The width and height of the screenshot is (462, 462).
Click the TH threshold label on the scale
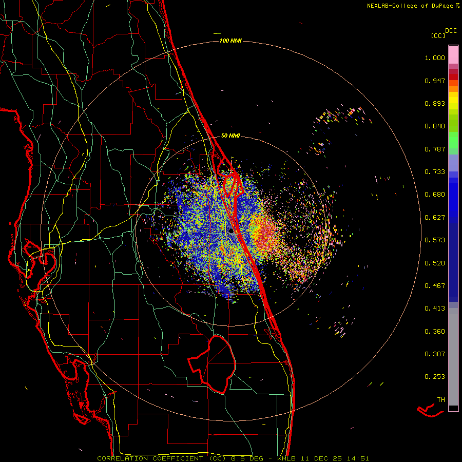click(441, 400)
